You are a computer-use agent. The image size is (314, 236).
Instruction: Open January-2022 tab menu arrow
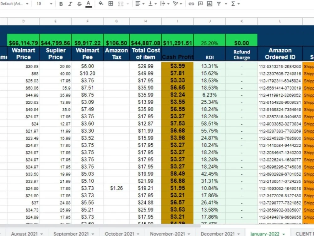pos(284,234)
